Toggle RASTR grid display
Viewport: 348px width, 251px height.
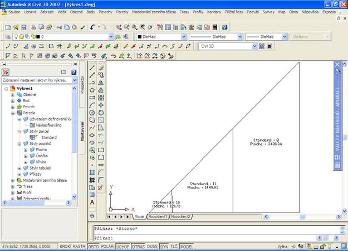(79, 247)
